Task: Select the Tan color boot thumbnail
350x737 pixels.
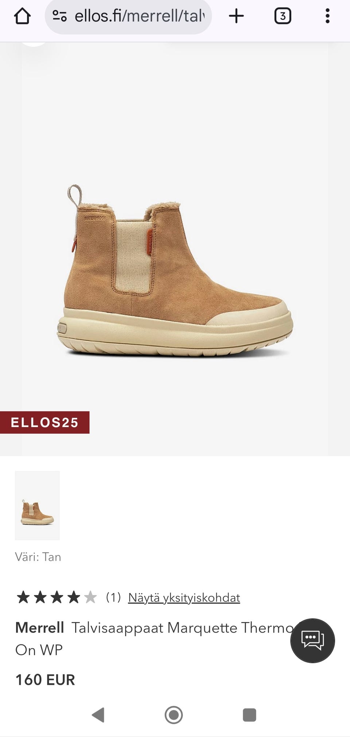Action: pos(37,506)
